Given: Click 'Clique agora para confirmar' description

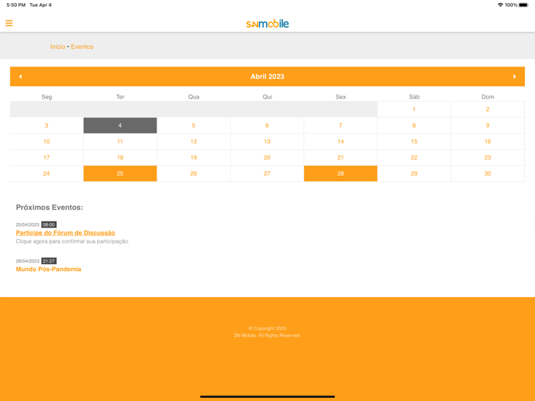Looking at the screenshot, I should coord(73,241).
